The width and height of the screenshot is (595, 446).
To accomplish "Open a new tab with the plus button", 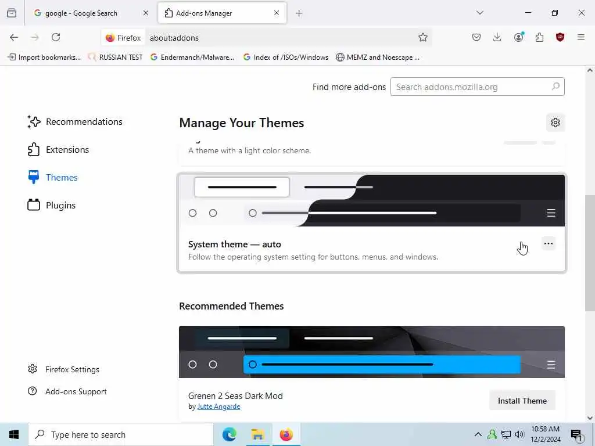I will tap(299, 13).
